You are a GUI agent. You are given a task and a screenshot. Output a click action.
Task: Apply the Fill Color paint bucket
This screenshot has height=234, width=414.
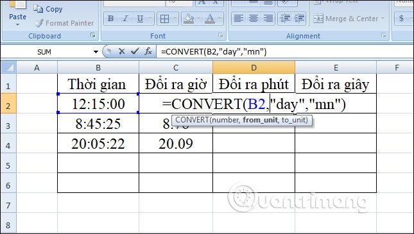coord(189,19)
